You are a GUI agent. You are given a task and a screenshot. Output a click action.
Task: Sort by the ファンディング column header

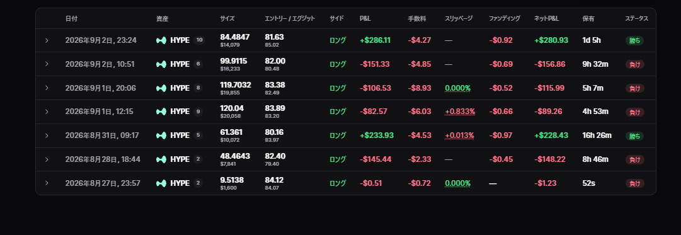point(504,19)
